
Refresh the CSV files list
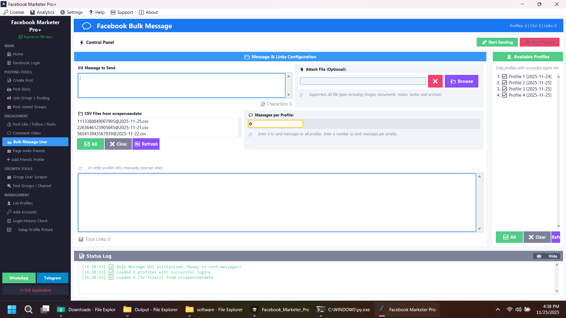click(146, 144)
